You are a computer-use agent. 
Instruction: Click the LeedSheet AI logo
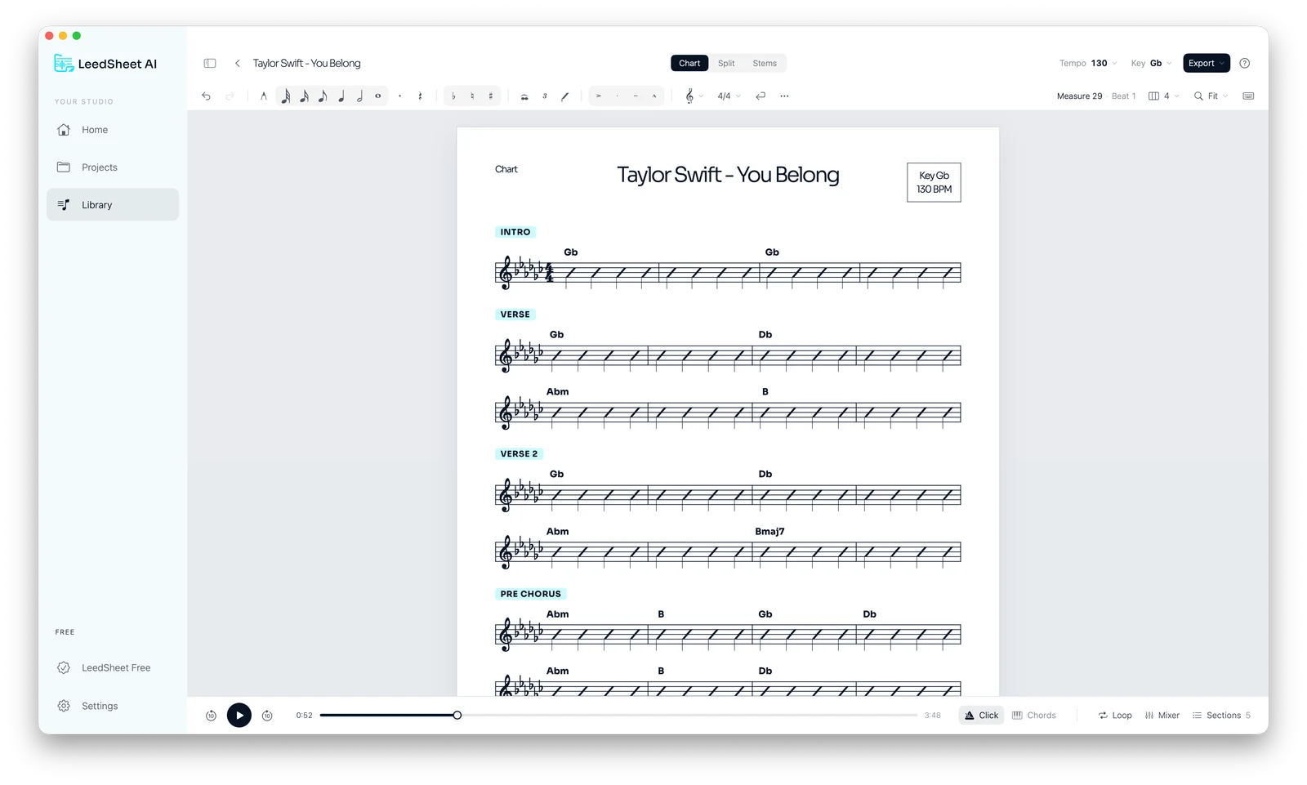point(105,64)
